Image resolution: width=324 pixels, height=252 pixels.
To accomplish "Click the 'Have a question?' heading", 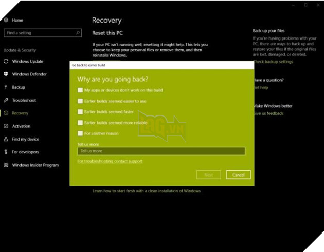I will (x=268, y=80).
